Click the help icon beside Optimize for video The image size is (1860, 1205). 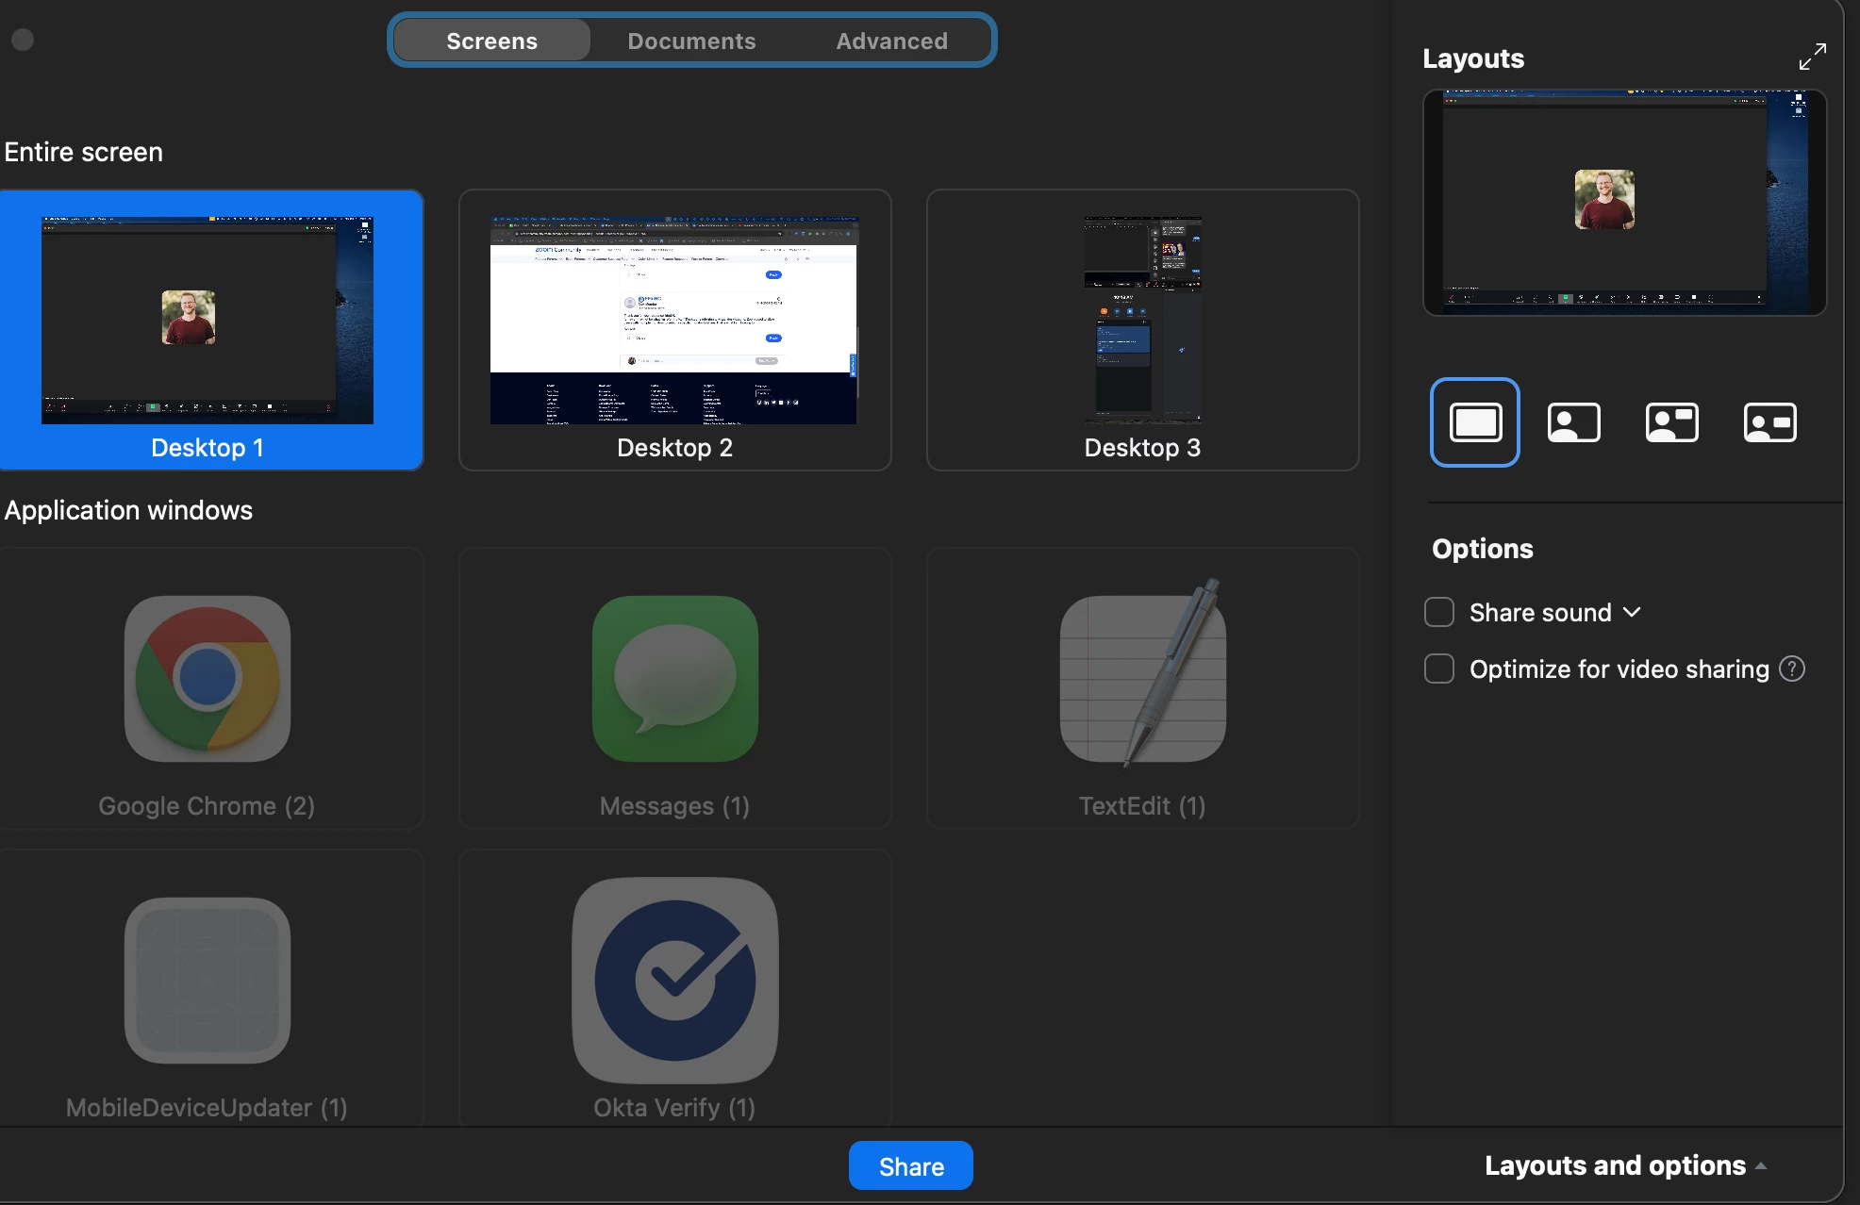1792,669
